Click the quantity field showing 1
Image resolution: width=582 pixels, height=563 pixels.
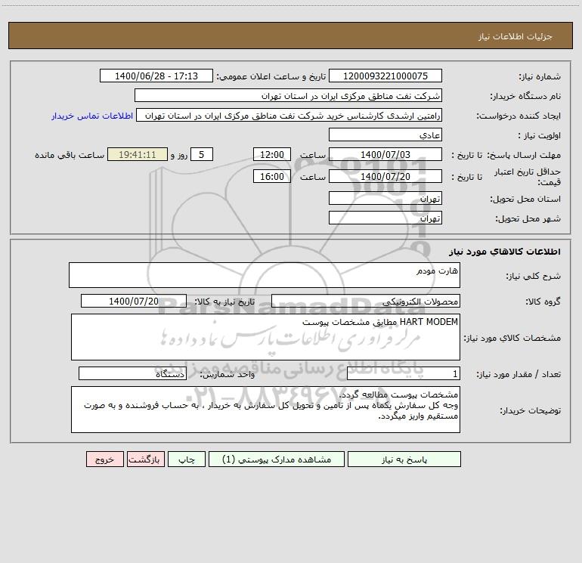404,373
